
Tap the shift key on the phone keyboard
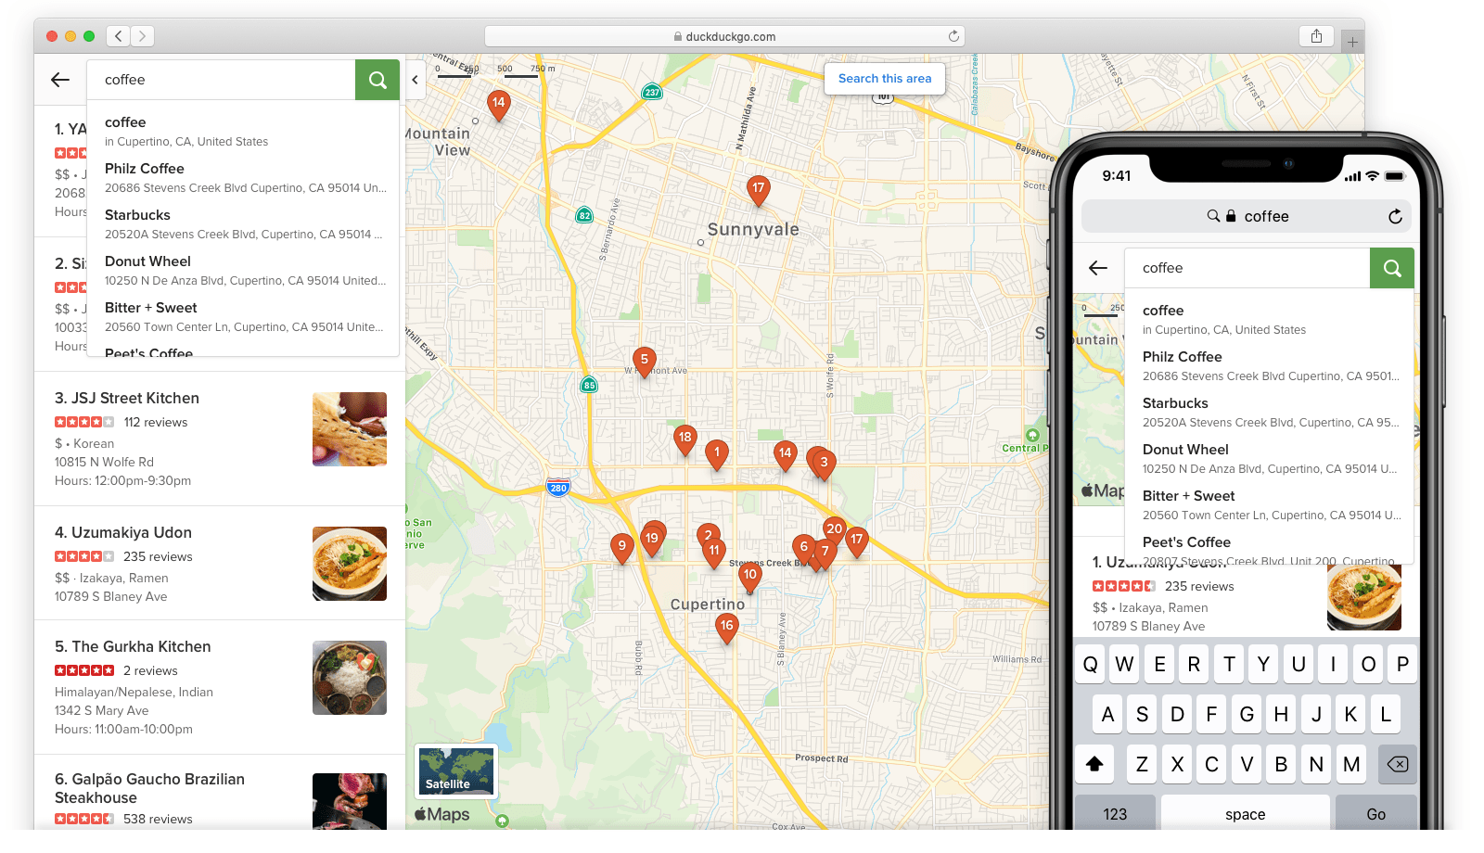tap(1094, 764)
